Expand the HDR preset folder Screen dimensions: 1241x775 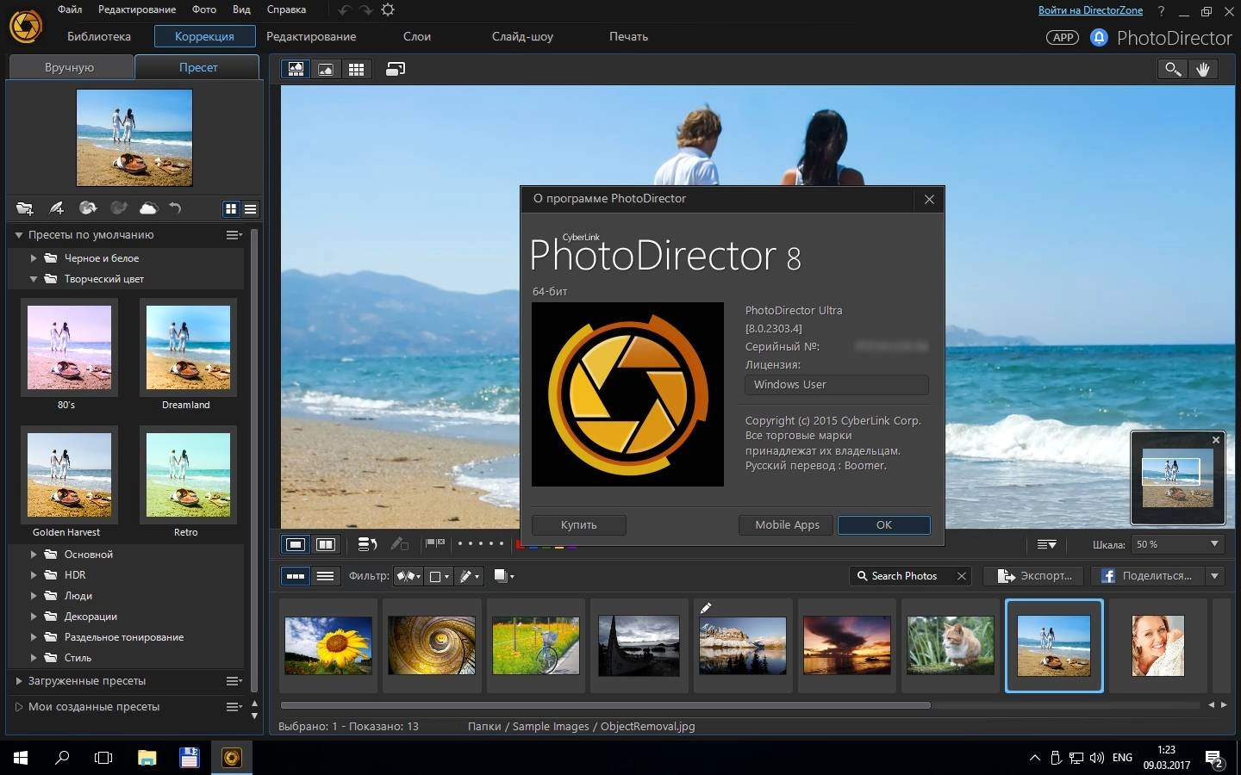pos(34,575)
